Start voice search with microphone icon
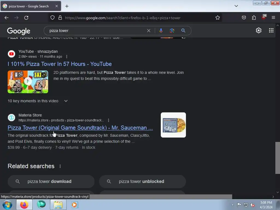 coord(161,31)
